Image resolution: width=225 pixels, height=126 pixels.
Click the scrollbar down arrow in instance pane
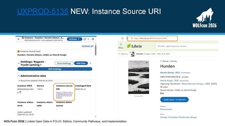coord(96,116)
